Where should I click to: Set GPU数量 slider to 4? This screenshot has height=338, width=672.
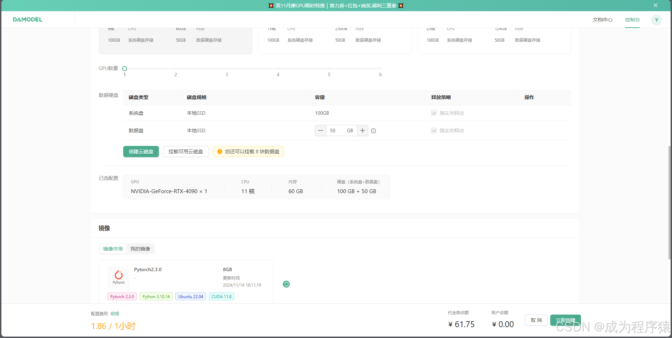click(278, 69)
